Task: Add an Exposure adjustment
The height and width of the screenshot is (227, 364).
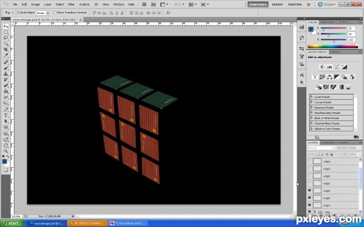Action: pyautogui.click(x=344, y=67)
